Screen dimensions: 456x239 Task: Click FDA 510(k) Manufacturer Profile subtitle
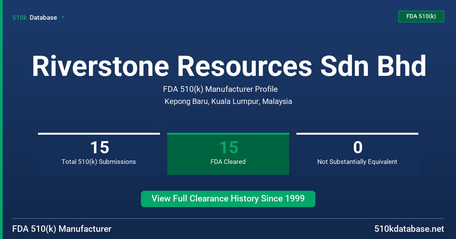point(220,89)
